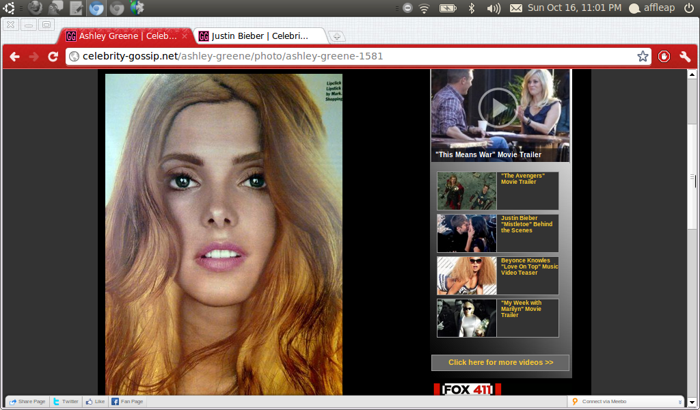Click "The Avengers" Movie Trailer link text

523,178
